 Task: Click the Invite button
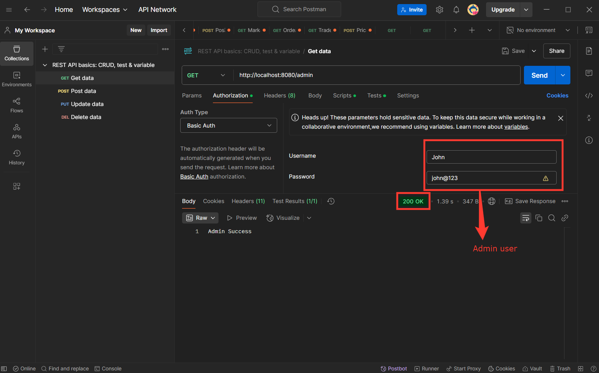click(x=412, y=10)
